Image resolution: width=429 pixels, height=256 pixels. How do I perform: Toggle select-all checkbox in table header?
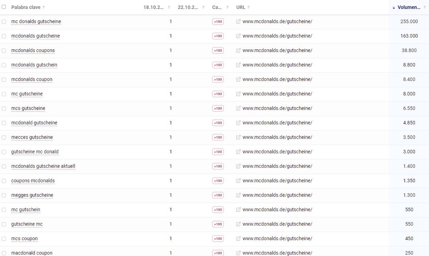tap(4, 7)
